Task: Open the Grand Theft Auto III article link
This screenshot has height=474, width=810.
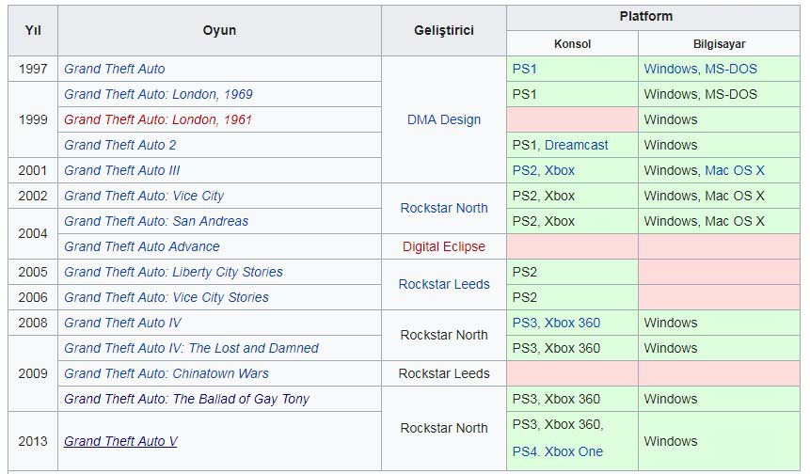Action: click(121, 170)
